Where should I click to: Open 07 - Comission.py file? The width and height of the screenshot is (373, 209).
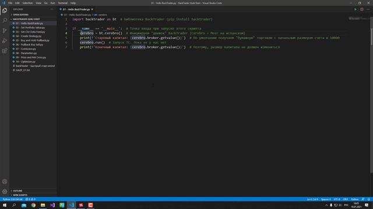coord(26,49)
